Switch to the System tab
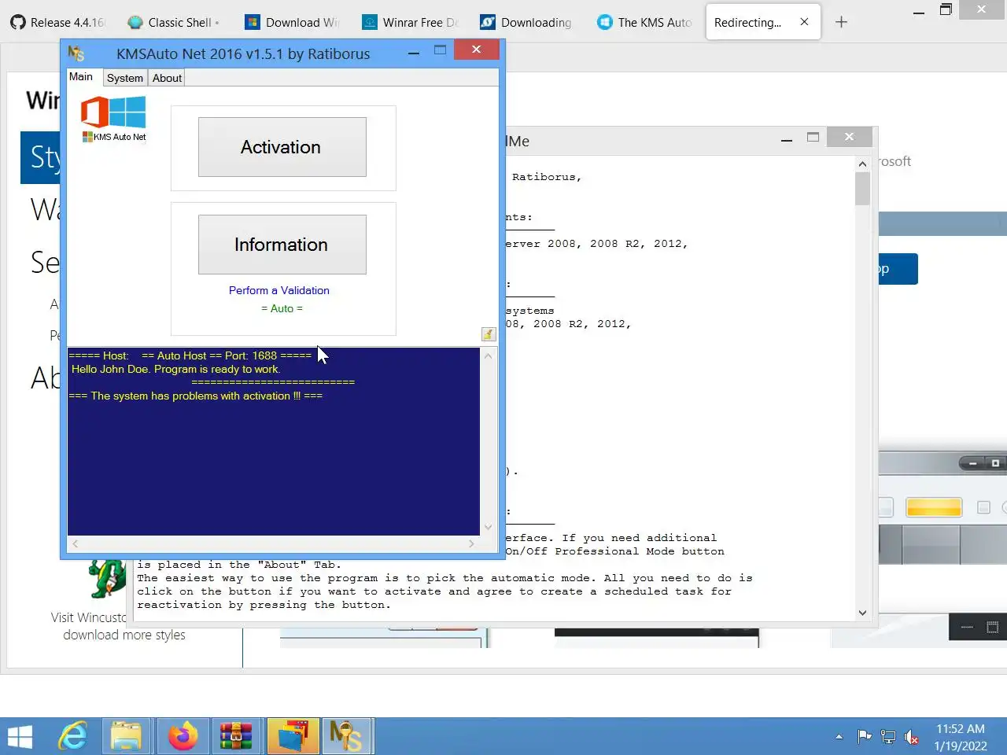The width and height of the screenshot is (1007, 755). coord(125,78)
